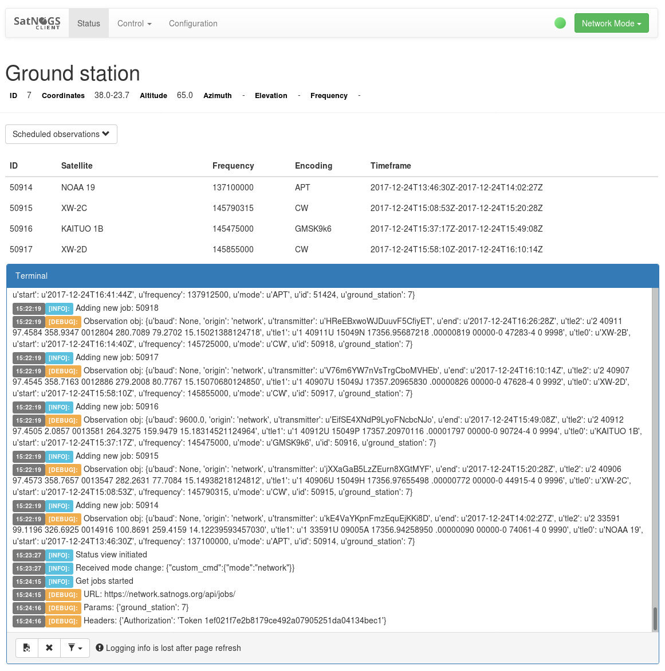Image resolution: width=665 pixels, height=671 pixels.
Task: Click the Headers Authorization Token log line
Action: [235, 621]
